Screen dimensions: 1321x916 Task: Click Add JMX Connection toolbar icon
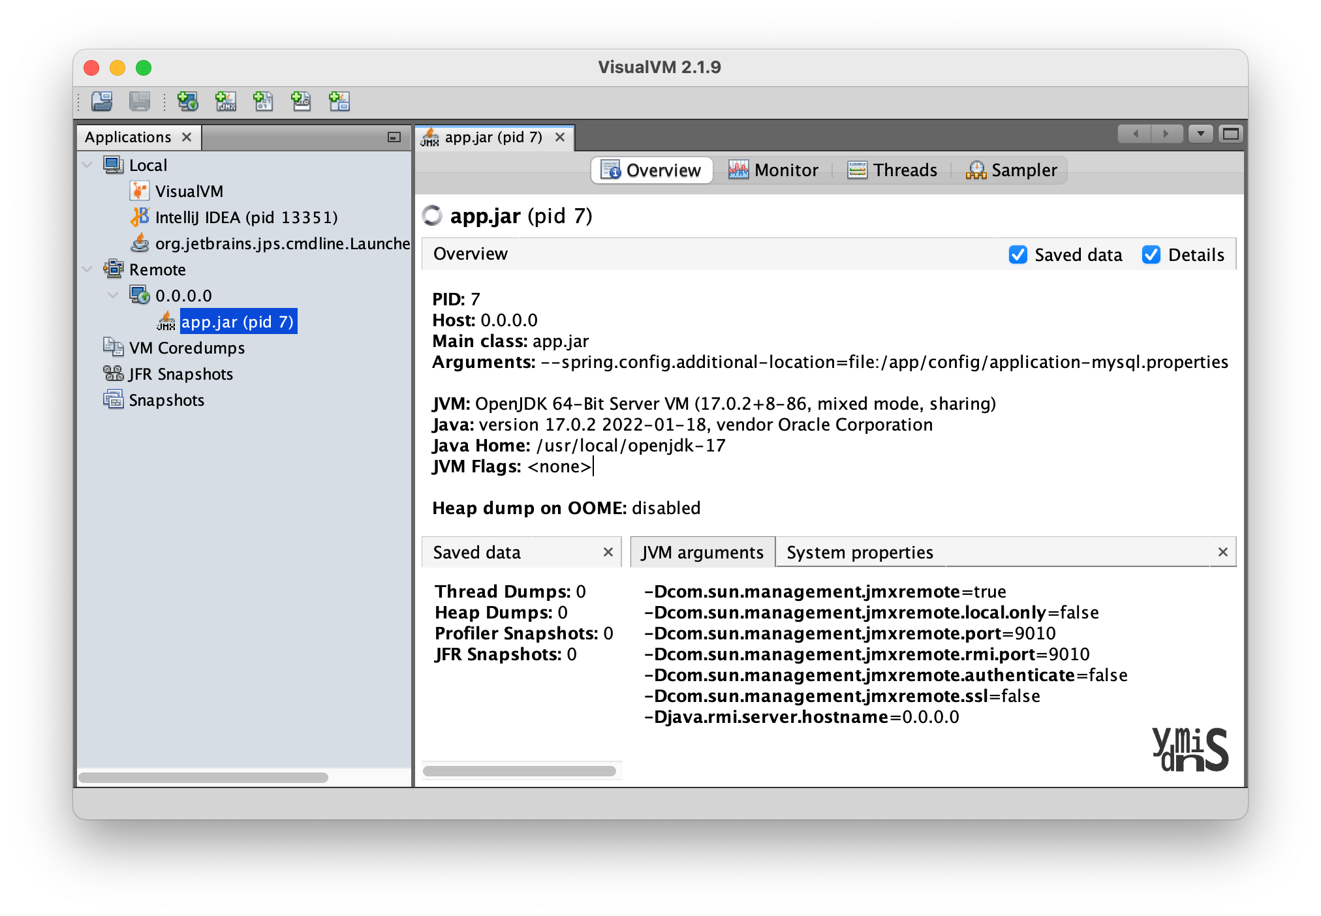[x=226, y=101]
